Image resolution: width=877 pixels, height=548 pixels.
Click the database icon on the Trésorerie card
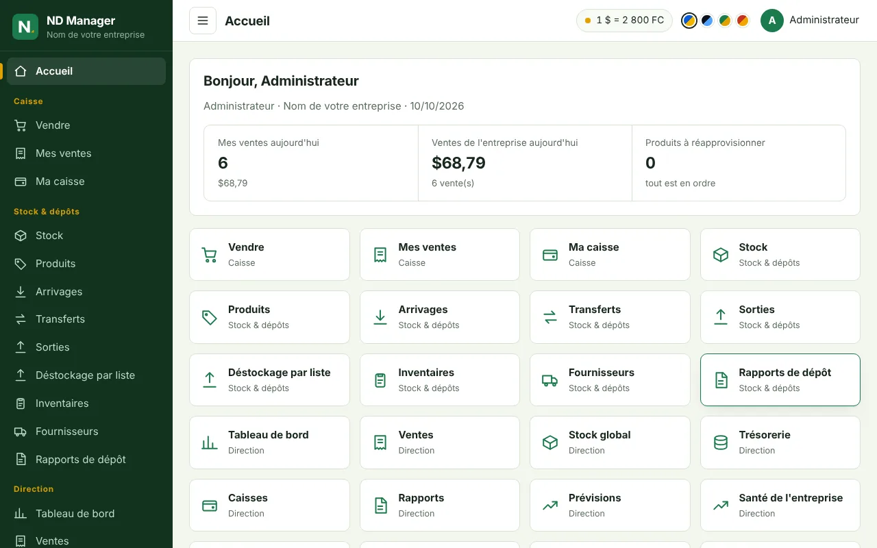pyautogui.click(x=721, y=443)
